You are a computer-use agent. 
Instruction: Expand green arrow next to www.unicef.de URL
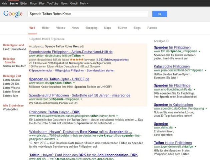click(x=74, y=83)
